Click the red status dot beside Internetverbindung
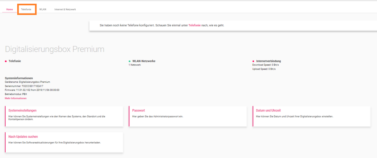377x158 pixels. coord(253,61)
